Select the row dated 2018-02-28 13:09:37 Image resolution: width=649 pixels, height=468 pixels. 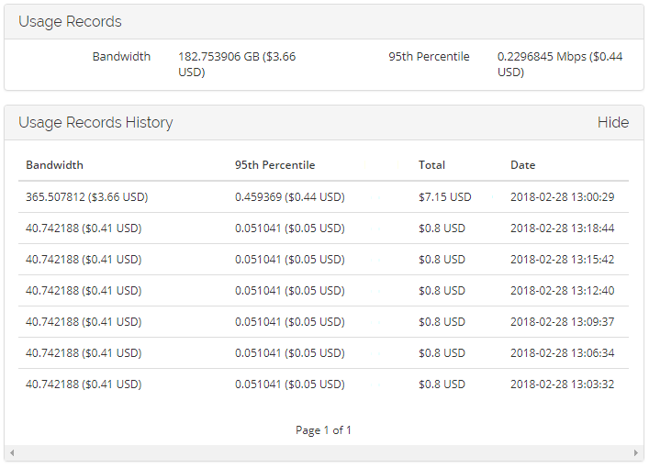pos(323,321)
